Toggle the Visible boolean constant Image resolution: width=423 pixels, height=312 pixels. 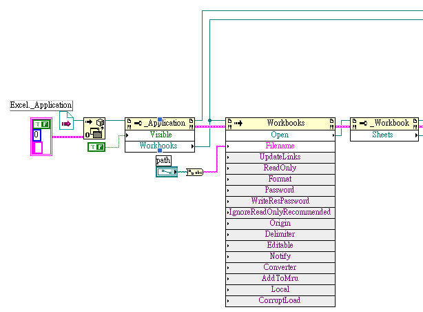click(x=96, y=147)
